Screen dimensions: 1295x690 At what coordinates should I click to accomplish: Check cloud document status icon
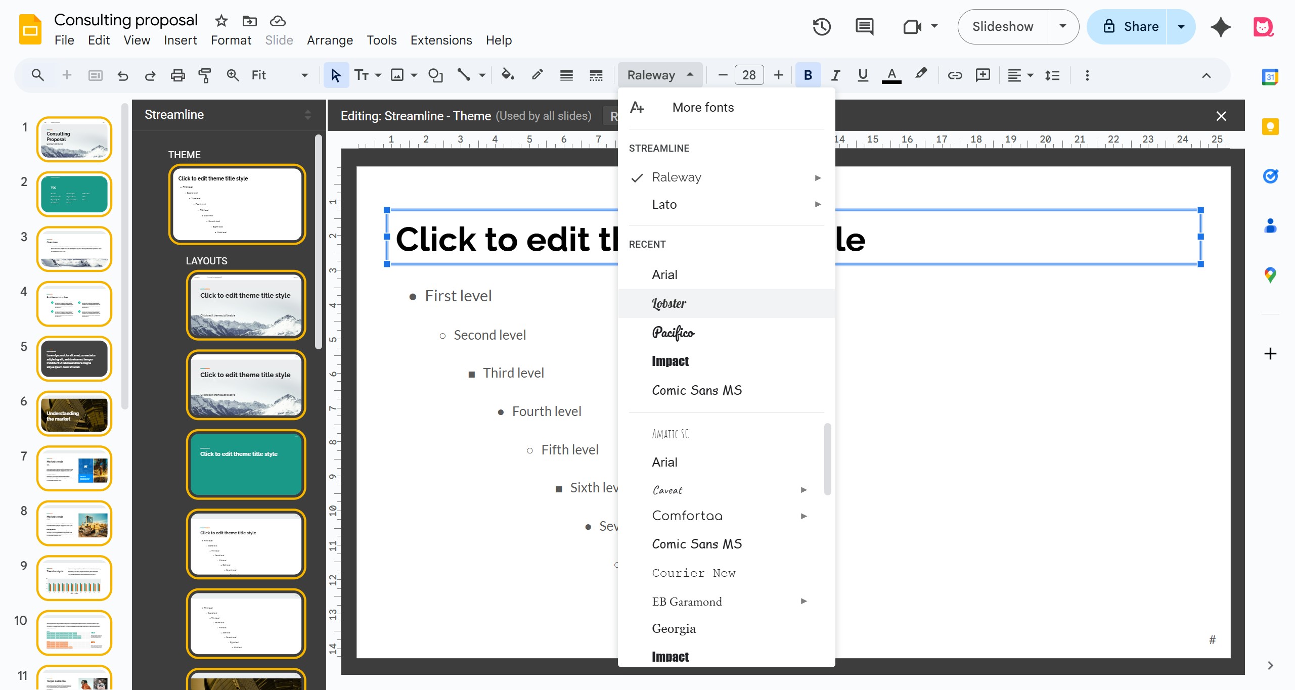278,21
